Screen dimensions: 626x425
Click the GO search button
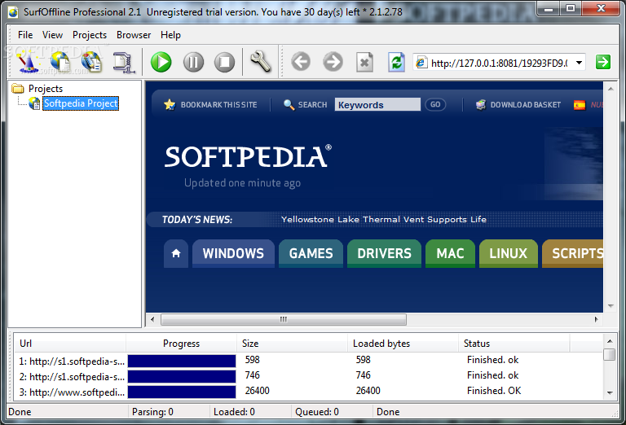435,104
